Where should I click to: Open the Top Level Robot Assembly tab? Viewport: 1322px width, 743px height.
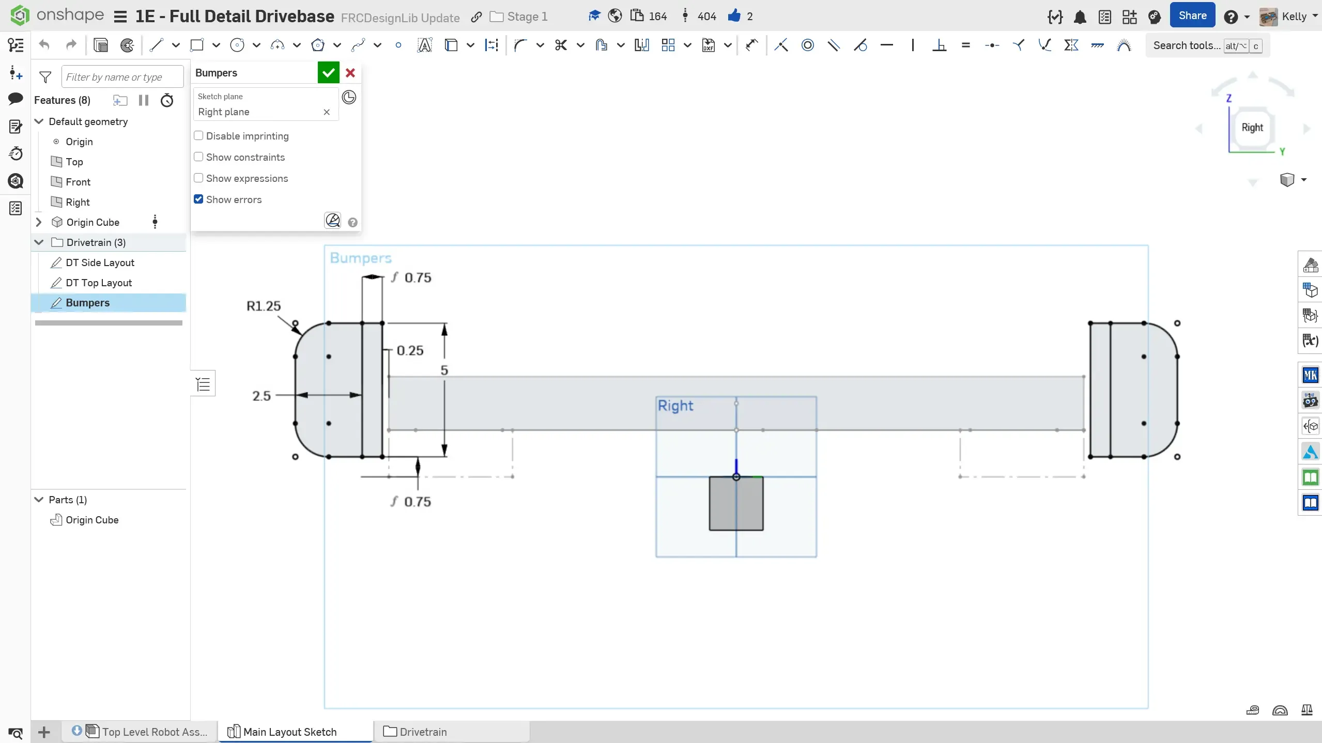click(154, 732)
